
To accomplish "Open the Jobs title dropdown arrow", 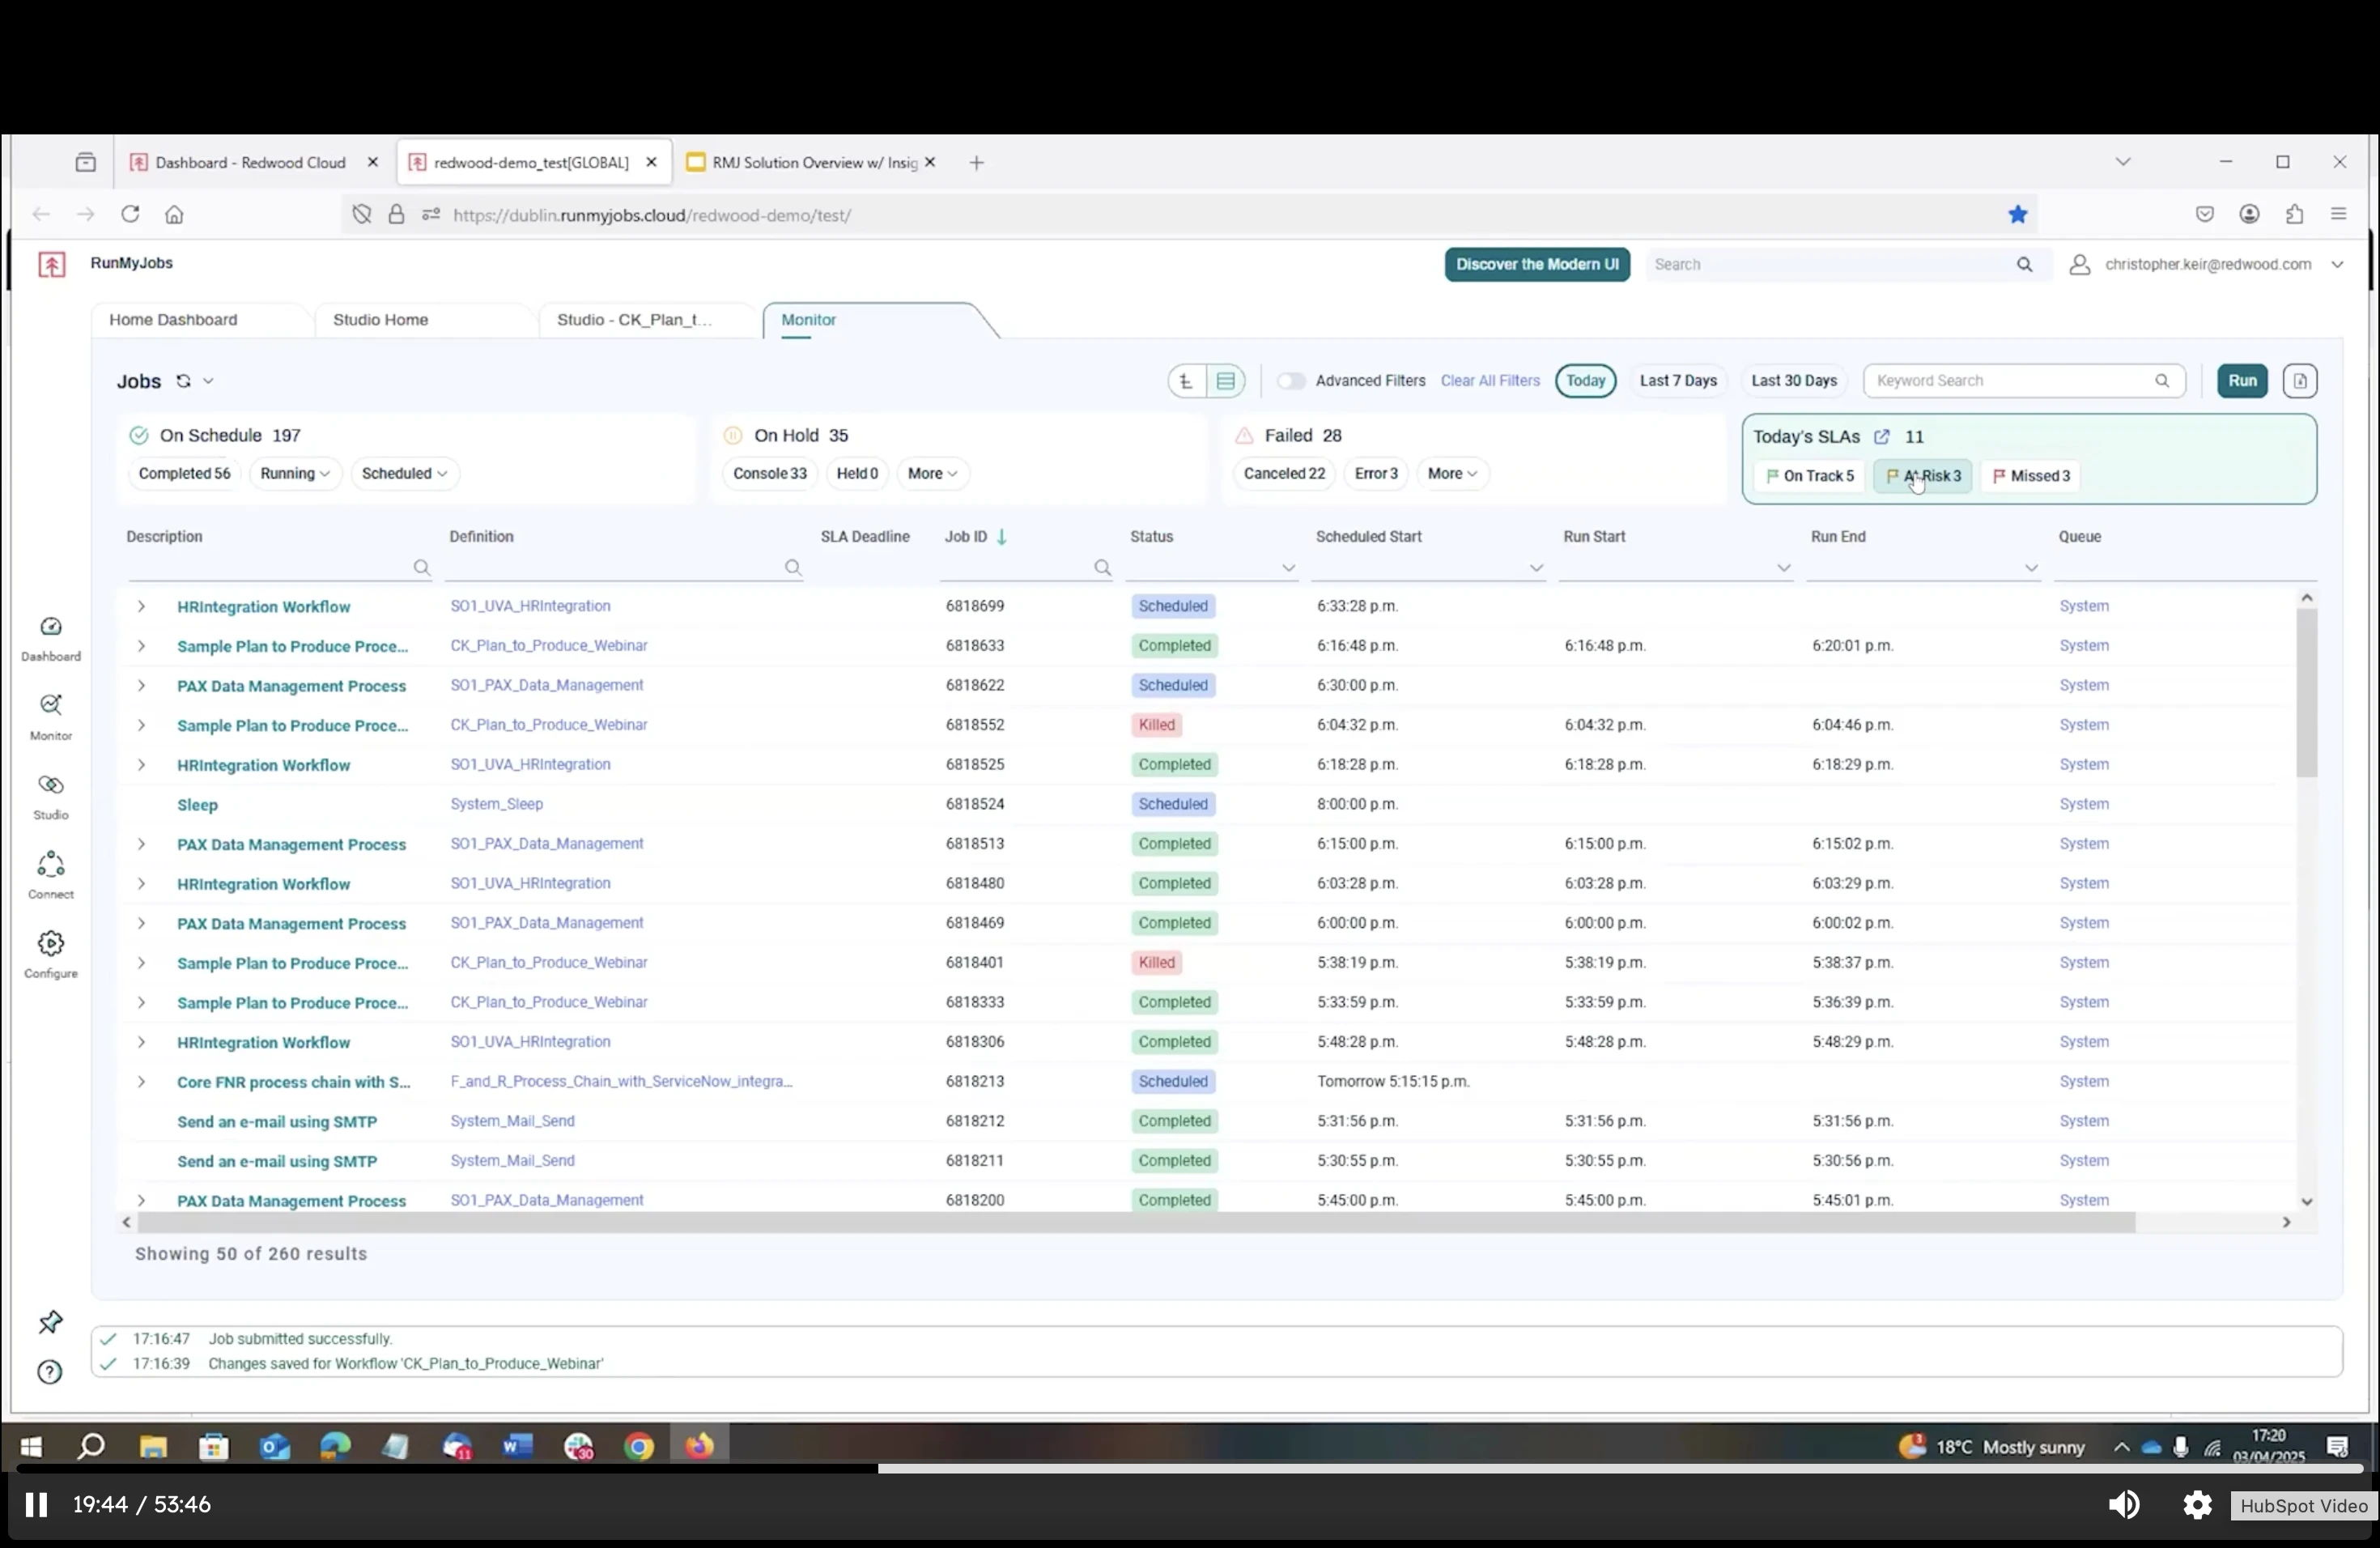I will (x=208, y=381).
